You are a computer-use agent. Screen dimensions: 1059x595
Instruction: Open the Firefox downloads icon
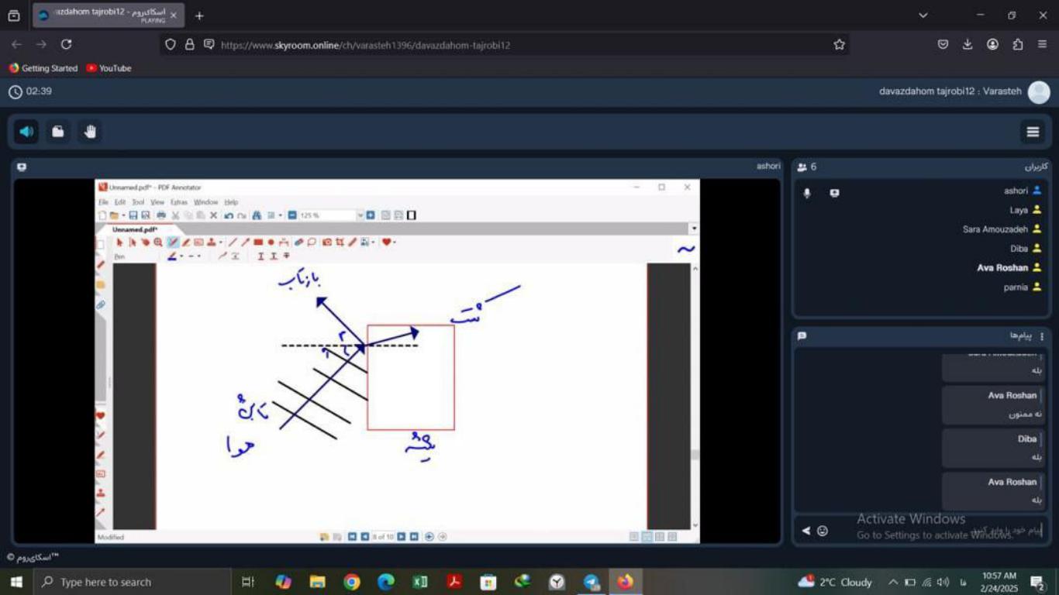pyautogui.click(x=968, y=45)
